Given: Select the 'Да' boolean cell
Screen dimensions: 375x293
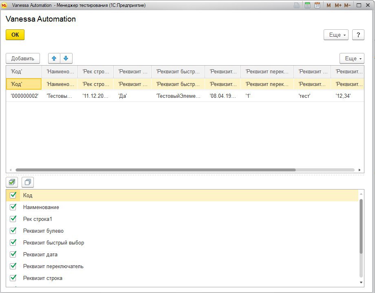Looking at the screenshot, I should (133, 96).
